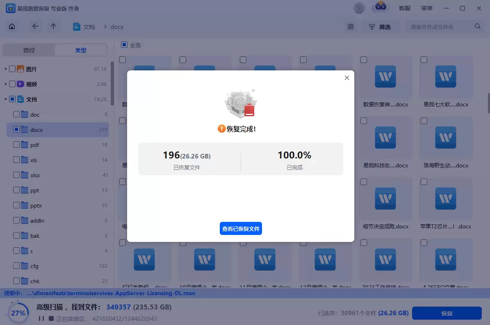The height and width of the screenshot is (325, 490).
Task: Toggle the 全选 select-all checkbox
Action: (x=124, y=45)
